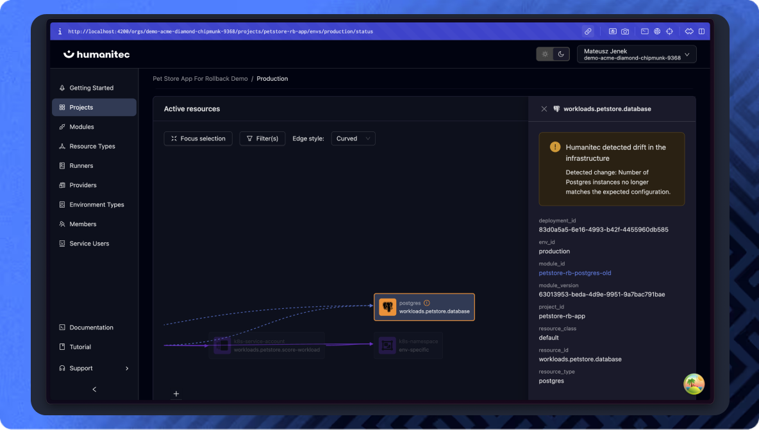The height and width of the screenshot is (430, 759).
Task: Open Getting Started in sidebar
Action: pyautogui.click(x=94, y=88)
